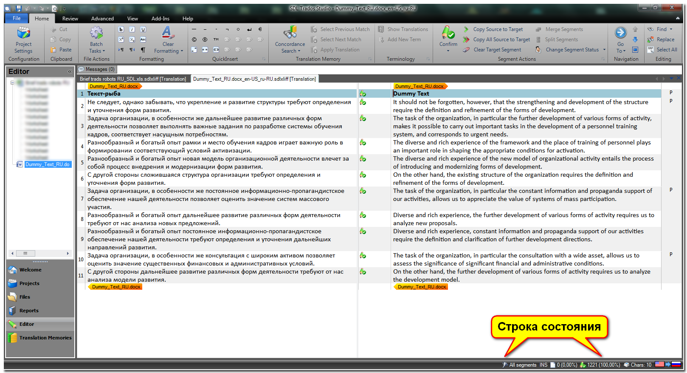Select Dummy_Text_RU.docx in the Editor file tree

[47, 164]
